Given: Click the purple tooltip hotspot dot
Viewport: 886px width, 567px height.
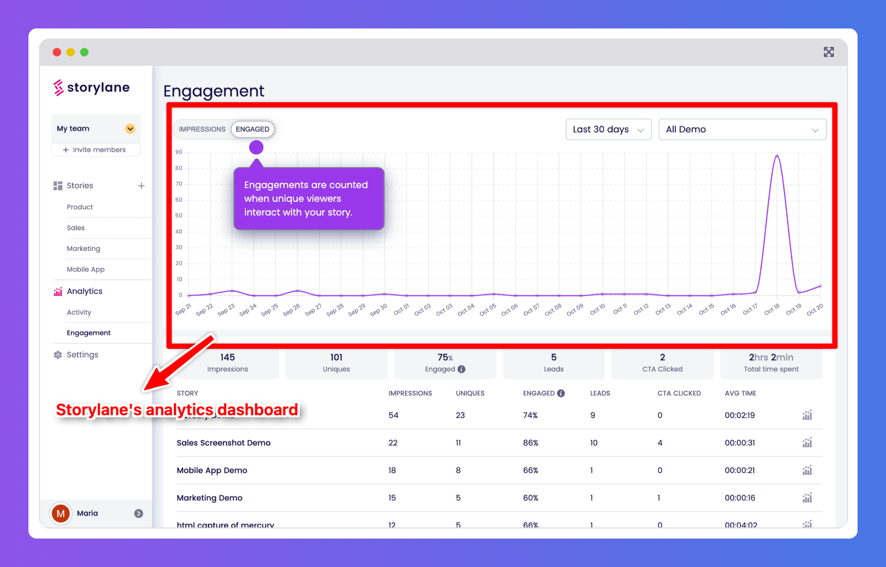Looking at the screenshot, I should pos(256,148).
